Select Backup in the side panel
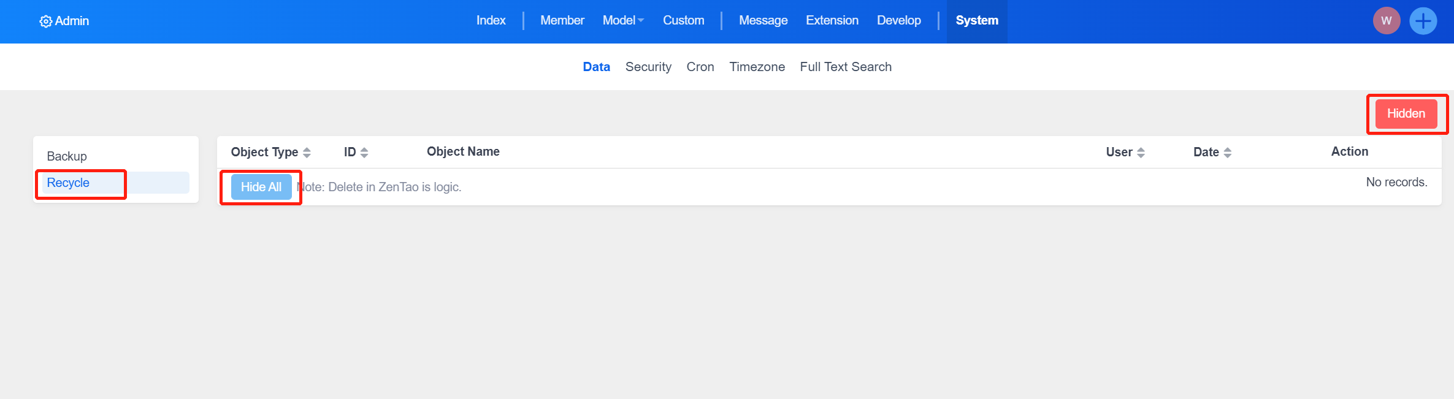This screenshot has width=1454, height=399. 67,156
